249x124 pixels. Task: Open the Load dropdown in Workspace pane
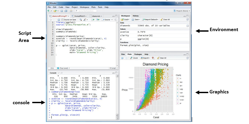pos(125,20)
